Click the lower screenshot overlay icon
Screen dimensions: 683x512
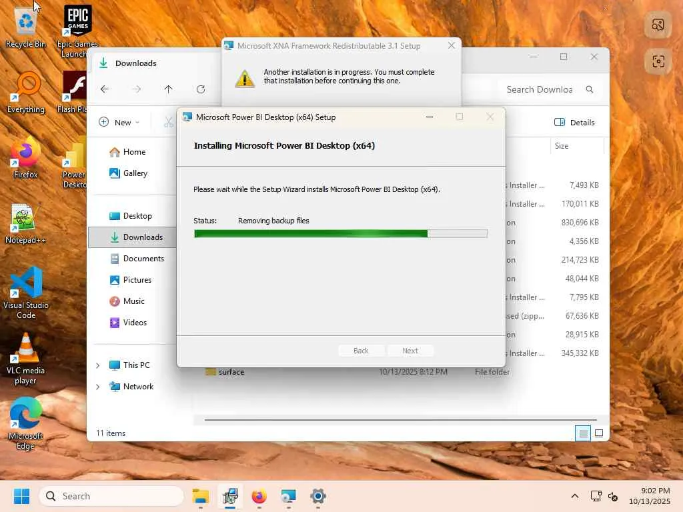click(658, 61)
